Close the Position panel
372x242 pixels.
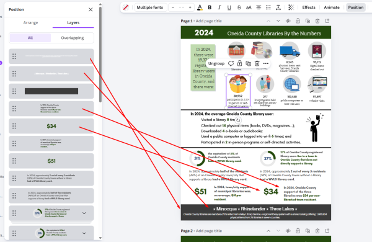pos(91,9)
